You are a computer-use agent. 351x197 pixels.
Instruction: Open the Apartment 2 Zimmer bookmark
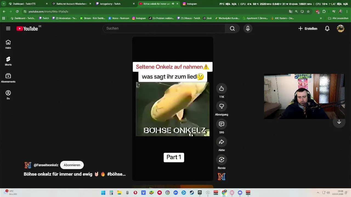point(255,18)
